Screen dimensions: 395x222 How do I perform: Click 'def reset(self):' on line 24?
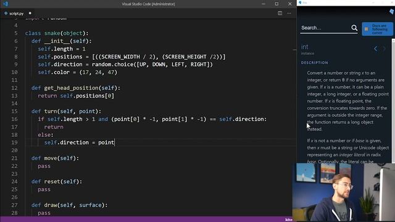[57, 181]
